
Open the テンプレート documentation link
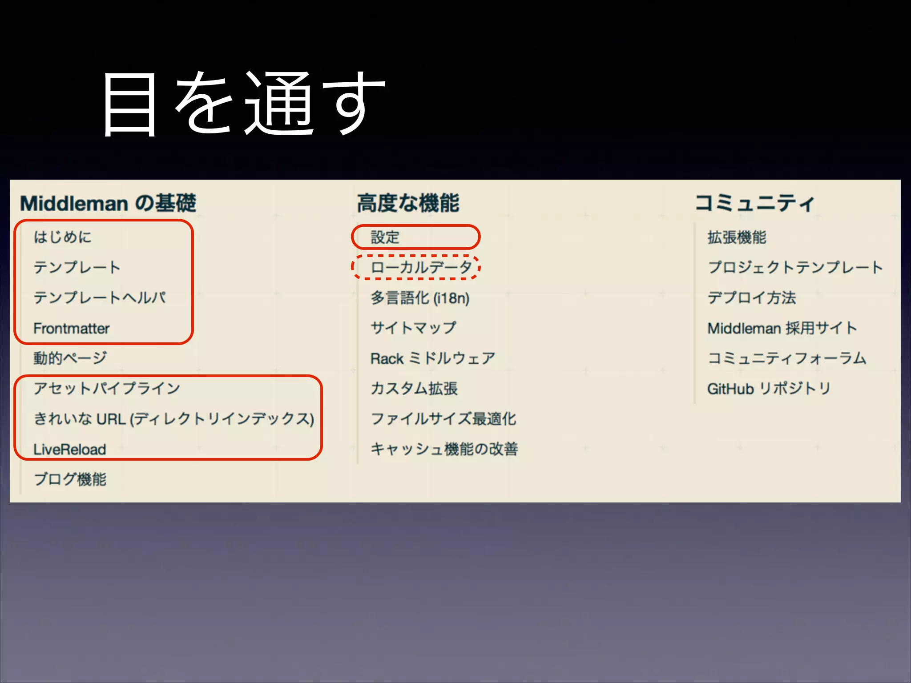click(77, 267)
